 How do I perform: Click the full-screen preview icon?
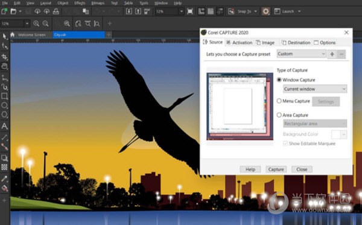(x=190, y=11)
